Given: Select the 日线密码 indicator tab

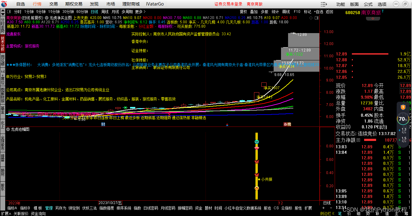Looking at the screenshot, I should tap(151, 208).
